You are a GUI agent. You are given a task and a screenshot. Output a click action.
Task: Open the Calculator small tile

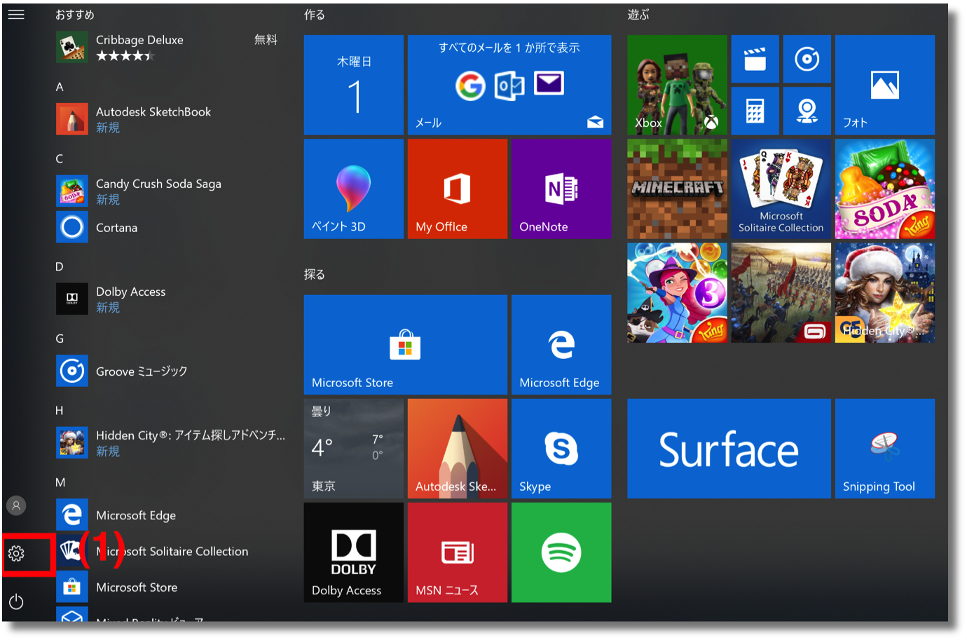coord(755,111)
